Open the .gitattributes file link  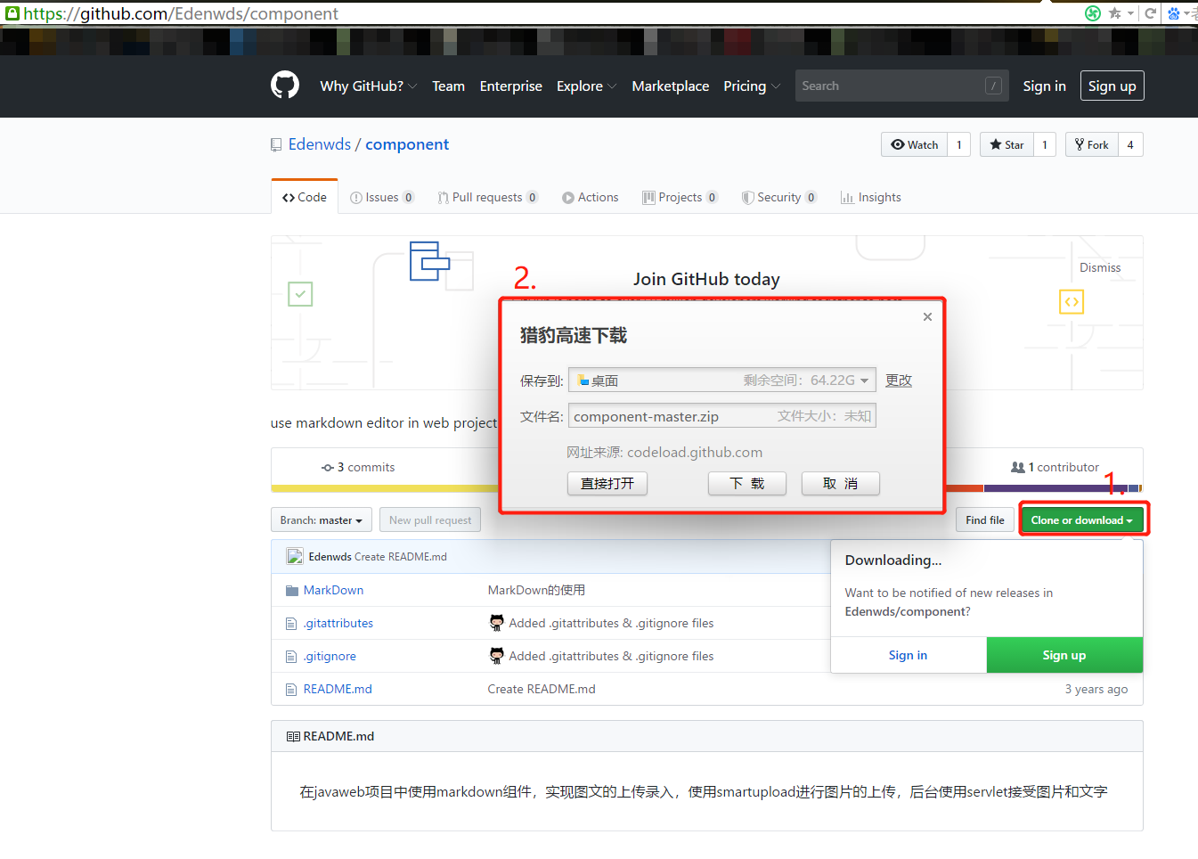(338, 623)
